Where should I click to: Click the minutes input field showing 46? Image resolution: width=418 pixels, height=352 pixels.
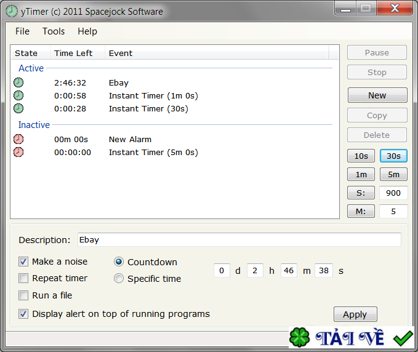pos(289,271)
